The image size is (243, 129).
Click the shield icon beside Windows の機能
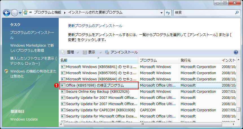[x=6, y=71]
